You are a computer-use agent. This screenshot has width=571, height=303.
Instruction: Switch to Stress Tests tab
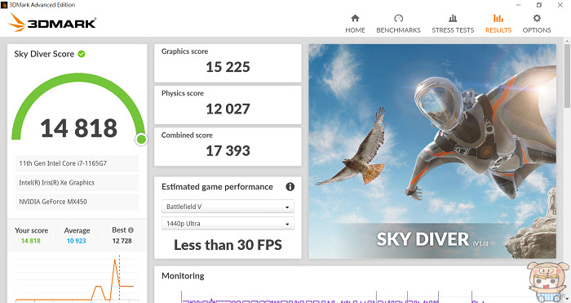(453, 24)
